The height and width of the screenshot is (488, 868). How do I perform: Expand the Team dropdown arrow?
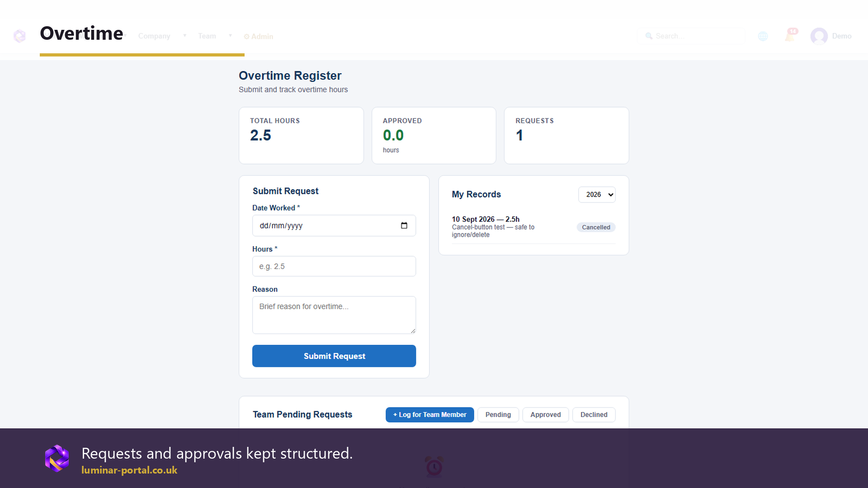coord(230,36)
